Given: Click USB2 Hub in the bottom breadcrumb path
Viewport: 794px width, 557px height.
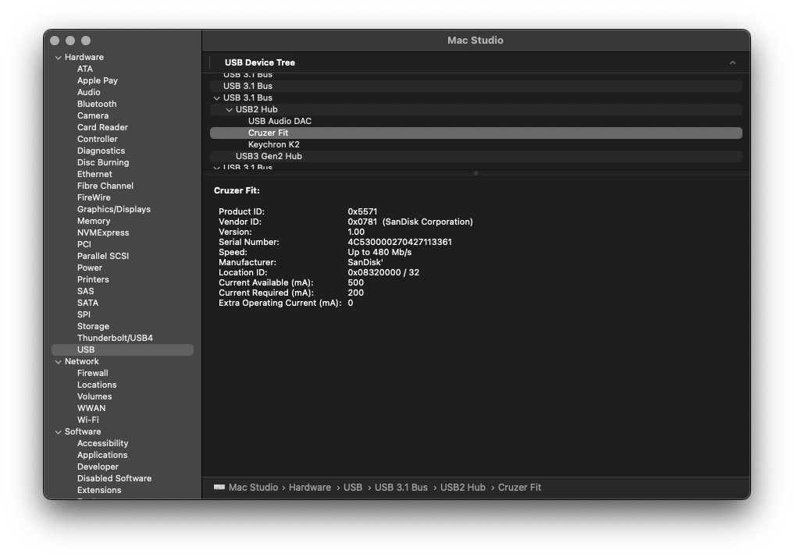Looking at the screenshot, I should click(x=462, y=487).
